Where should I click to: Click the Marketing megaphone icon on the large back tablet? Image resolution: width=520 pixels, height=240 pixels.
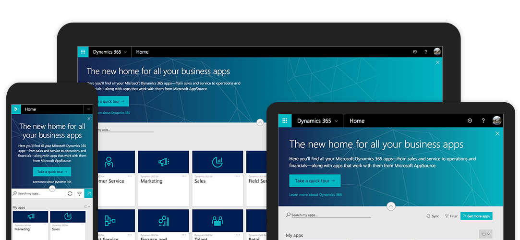164,162
